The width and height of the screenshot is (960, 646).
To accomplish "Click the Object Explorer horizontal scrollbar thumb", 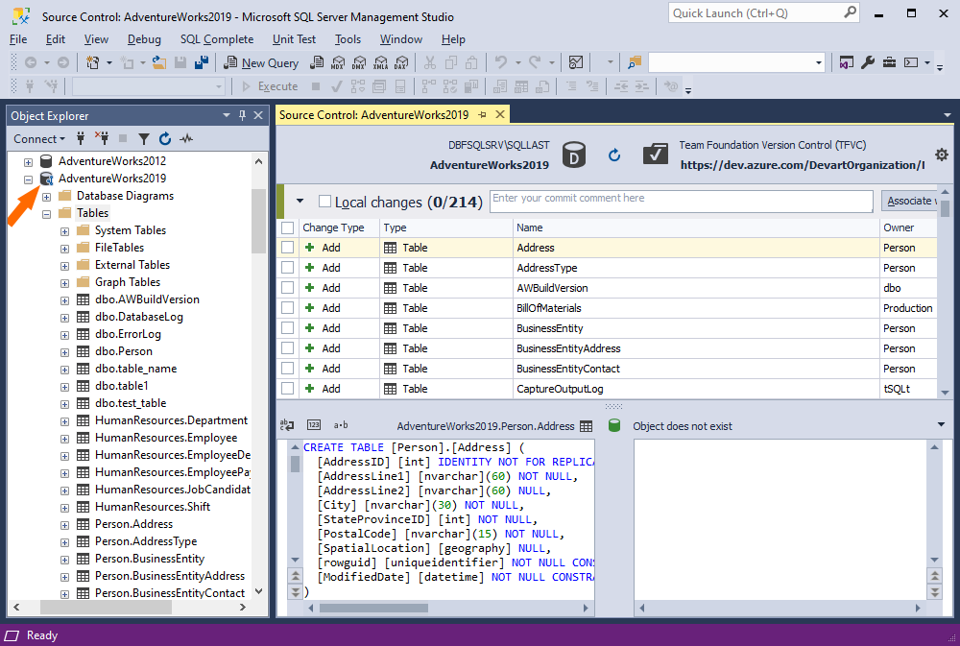I will coord(106,608).
